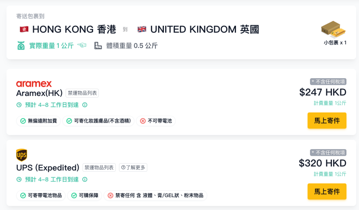Viewport: 359px width, 210px height.
Task: Click the Aramex logo
Action: tap(34, 84)
